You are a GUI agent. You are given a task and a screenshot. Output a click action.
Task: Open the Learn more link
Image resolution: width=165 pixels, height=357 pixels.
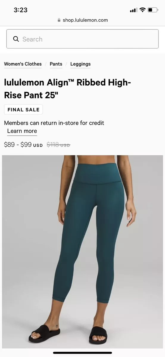22,131
